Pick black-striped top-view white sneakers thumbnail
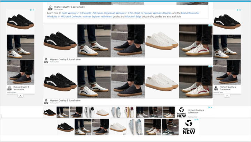Viewport: 251px width, 142px height. coord(89,112)
